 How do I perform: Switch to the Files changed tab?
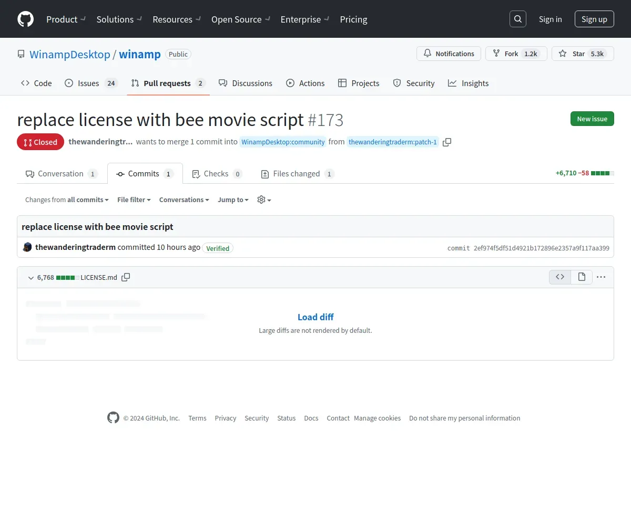coord(298,174)
